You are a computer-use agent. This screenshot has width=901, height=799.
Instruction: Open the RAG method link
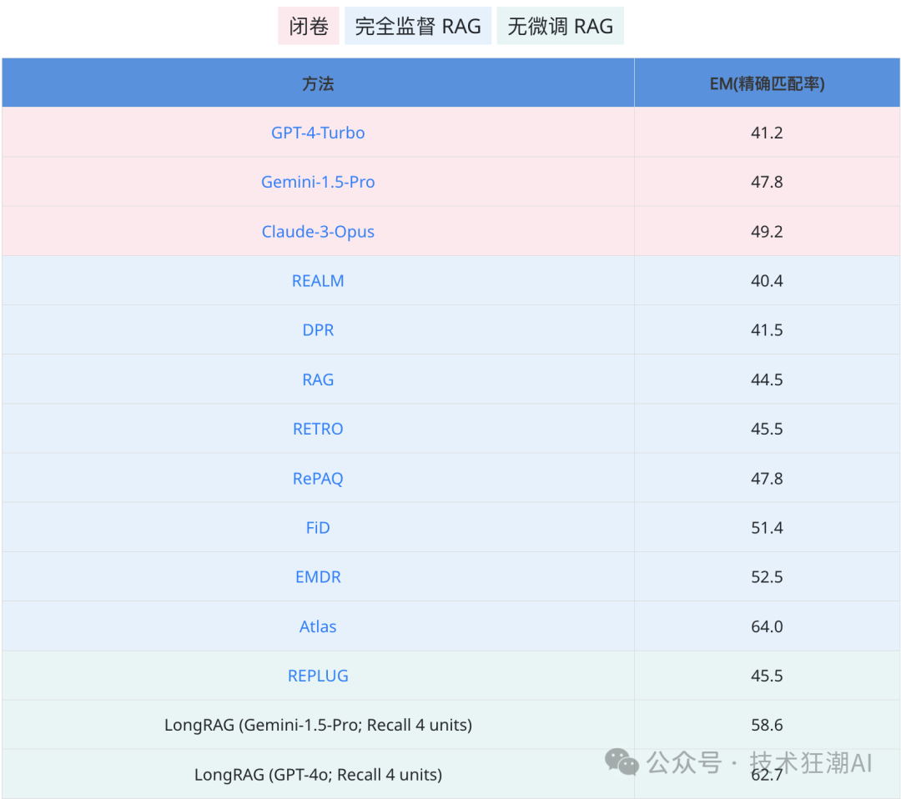click(318, 379)
